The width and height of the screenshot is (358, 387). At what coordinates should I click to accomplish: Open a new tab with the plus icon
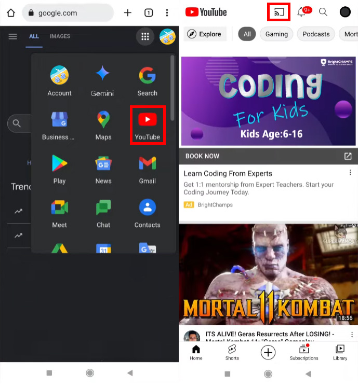[128, 12]
